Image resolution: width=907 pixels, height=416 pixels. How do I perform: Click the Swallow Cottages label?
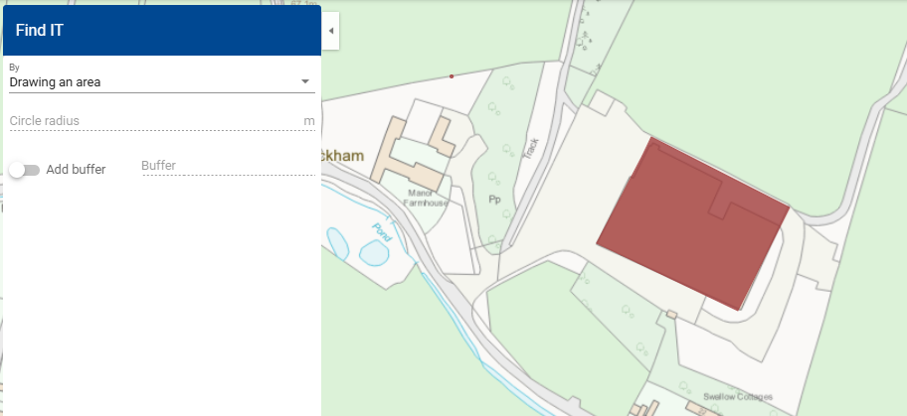(x=737, y=396)
